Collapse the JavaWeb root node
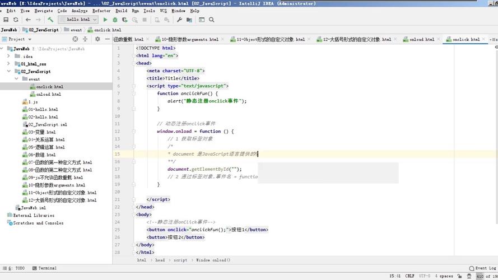The width and height of the screenshot is (498, 280). pos(2,49)
